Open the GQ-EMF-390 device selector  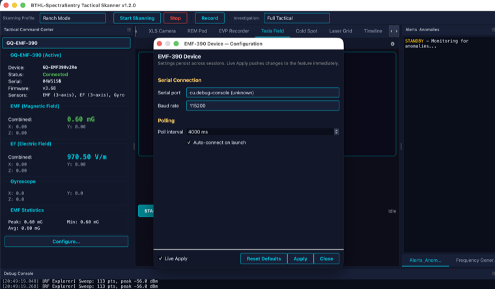pyautogui.click(x=66, y=43)
